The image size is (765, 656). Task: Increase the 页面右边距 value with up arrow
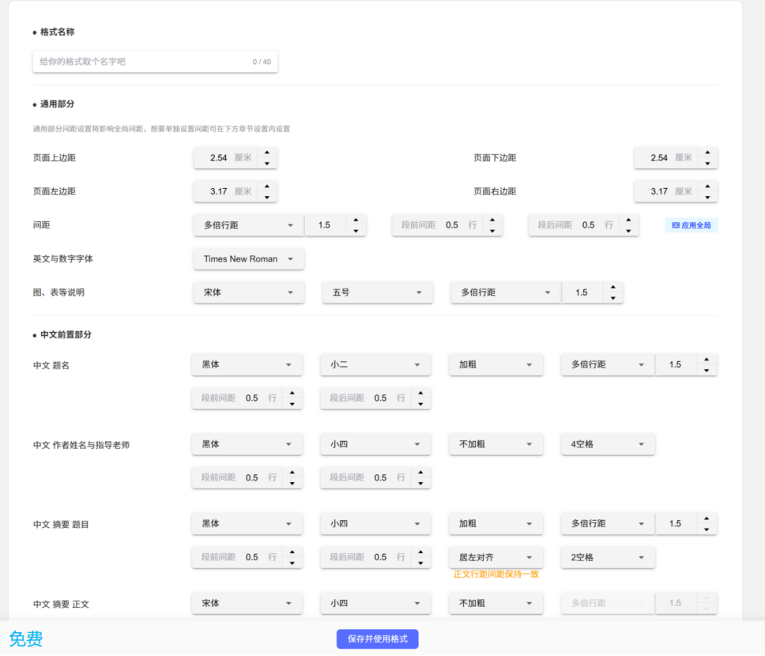pos(707,186)
